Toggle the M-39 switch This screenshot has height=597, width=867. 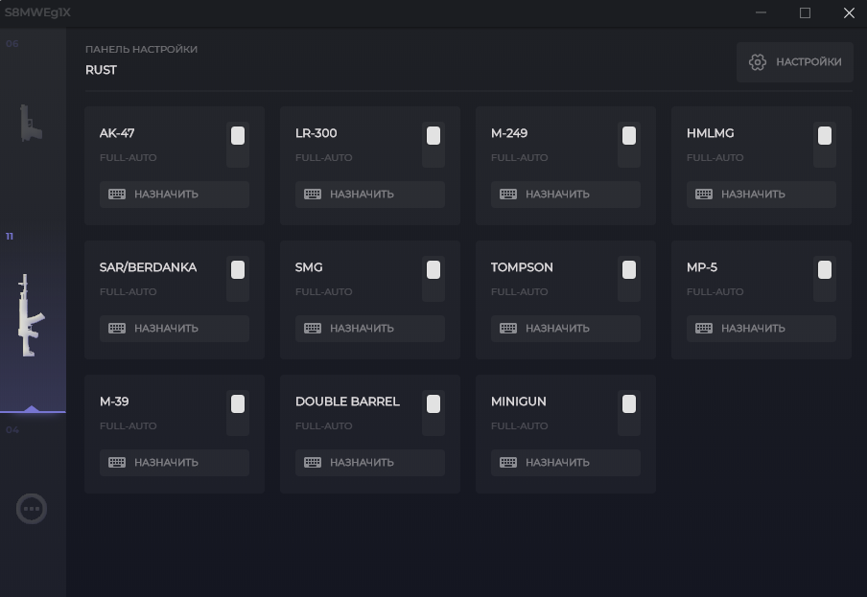(x=238, y=413)
